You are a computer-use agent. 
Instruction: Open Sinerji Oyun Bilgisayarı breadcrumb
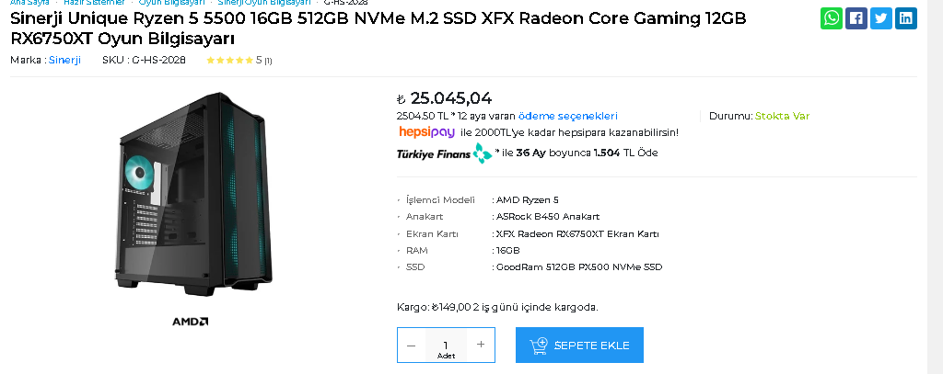264,3
